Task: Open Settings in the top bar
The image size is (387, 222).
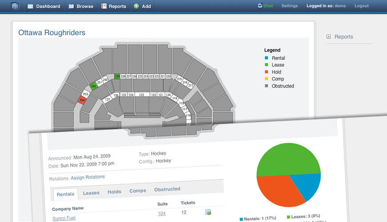Action: coord(290,6)
